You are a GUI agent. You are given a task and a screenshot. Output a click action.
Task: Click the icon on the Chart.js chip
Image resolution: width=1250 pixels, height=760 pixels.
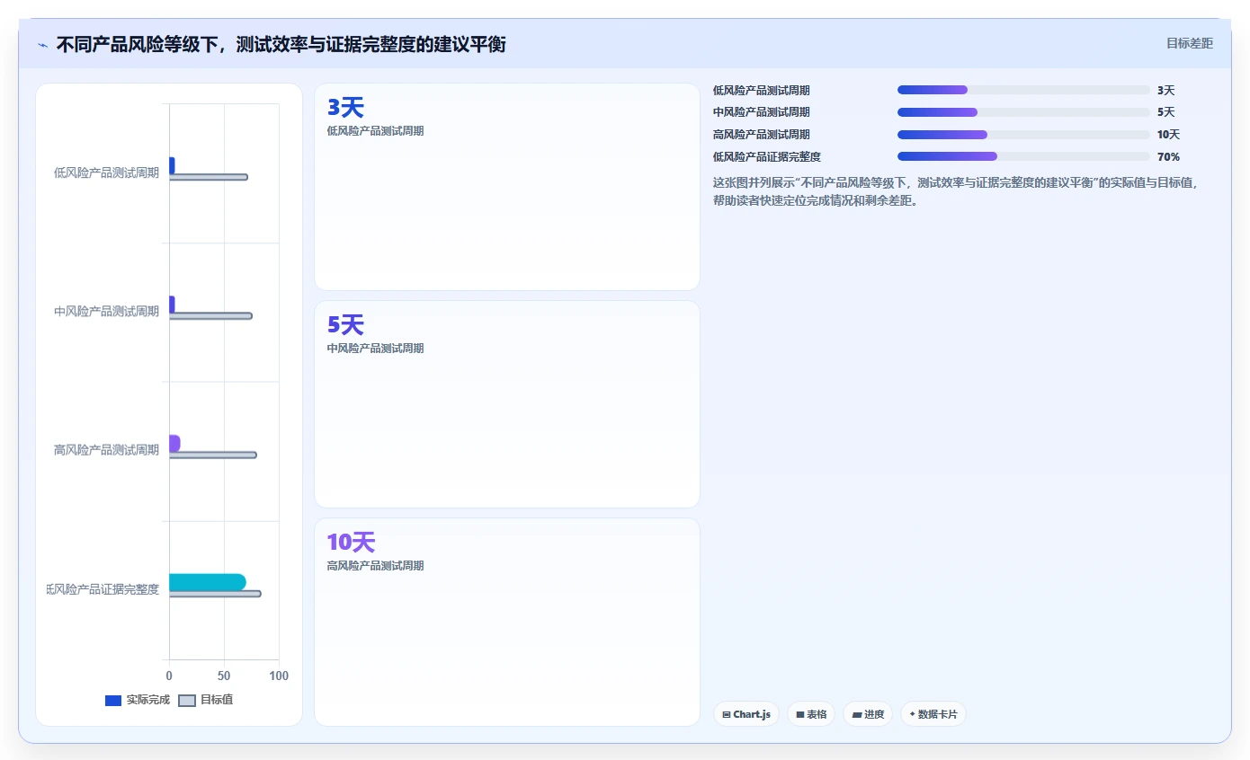coord(727,715)
